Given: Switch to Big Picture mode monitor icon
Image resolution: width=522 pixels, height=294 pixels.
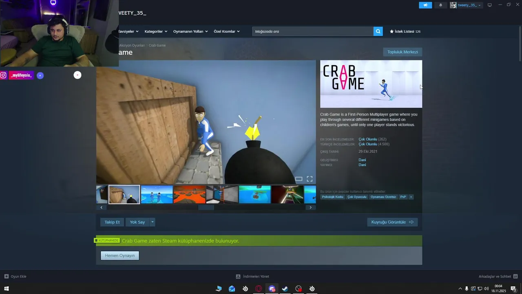Looking at the screenshot, I should (490, 5).
